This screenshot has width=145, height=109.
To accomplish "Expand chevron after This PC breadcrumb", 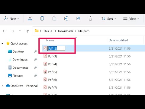I will coord(56,31).
